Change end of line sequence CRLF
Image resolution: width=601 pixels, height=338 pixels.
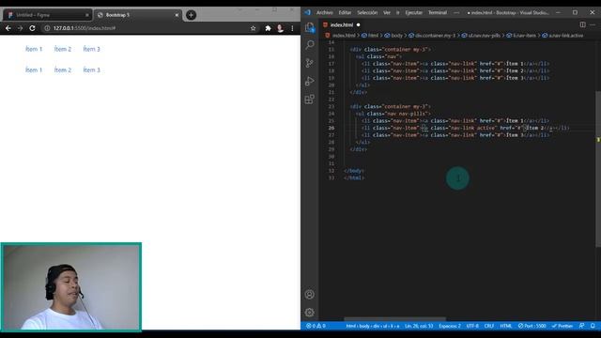coord(489,326)
